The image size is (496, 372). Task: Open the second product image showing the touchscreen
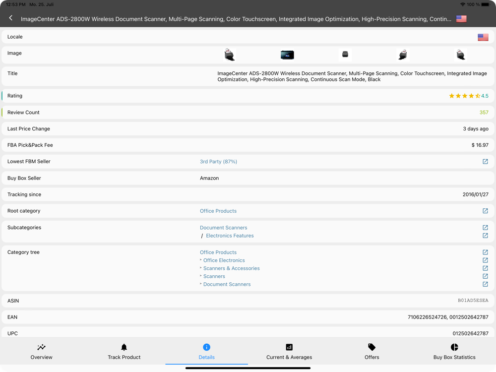click(x=287, y=55)
